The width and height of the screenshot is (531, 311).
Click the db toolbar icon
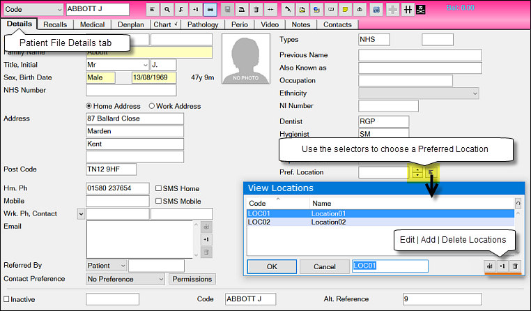(360, 10)
